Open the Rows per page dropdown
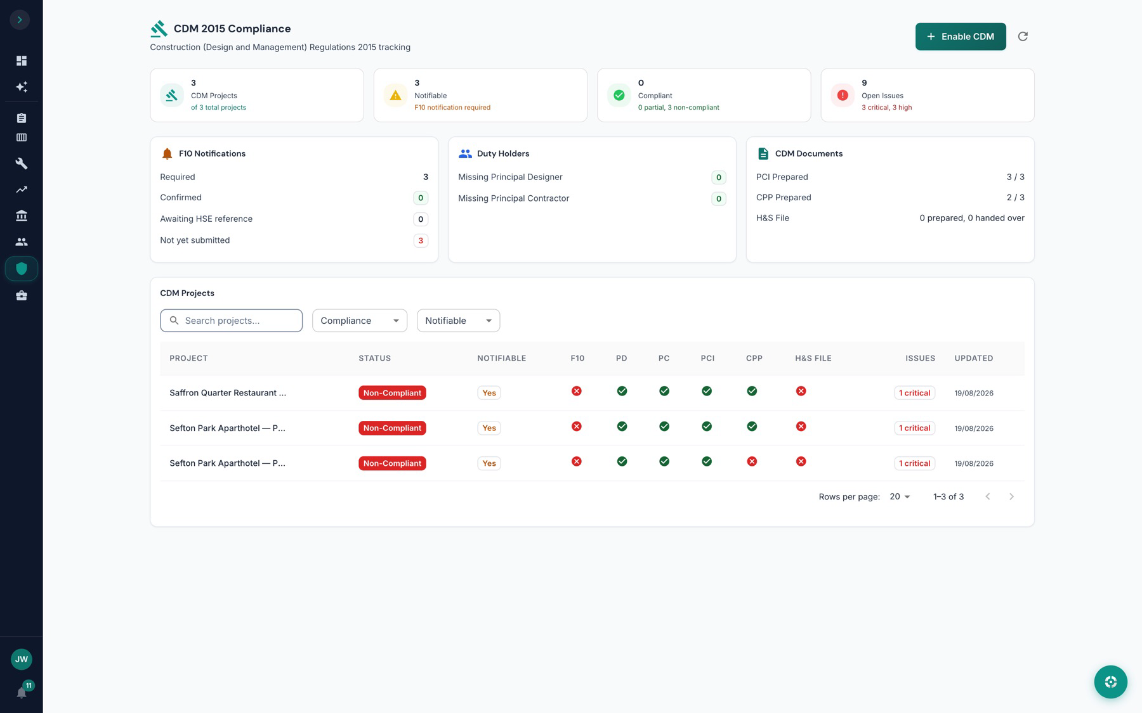The image size is (1142, 713). (900, 496)
